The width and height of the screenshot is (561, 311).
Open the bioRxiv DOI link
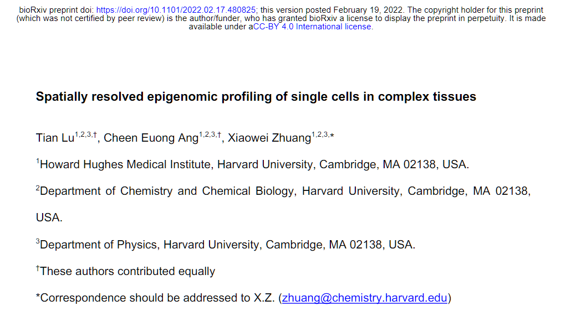176,10
